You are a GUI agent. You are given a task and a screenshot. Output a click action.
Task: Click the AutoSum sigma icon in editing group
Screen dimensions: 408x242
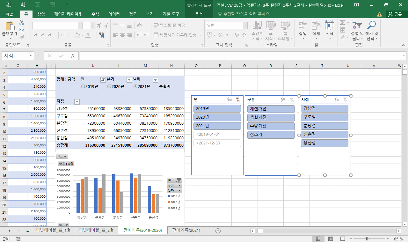pos(342,23)
